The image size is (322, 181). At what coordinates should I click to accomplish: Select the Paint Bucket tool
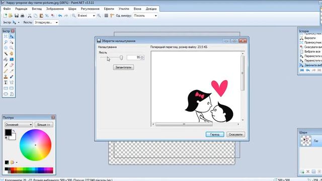coord(6,59)
